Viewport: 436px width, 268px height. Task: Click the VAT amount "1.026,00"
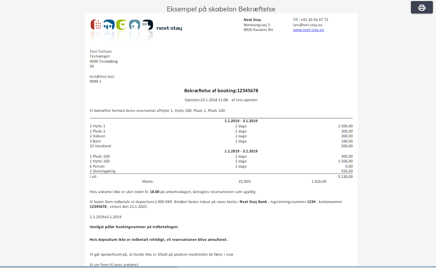pyautogui.click(x=319, y=181)
